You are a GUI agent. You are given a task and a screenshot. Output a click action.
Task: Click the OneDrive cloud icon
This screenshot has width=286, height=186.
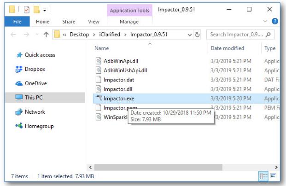tap(19, 83)
